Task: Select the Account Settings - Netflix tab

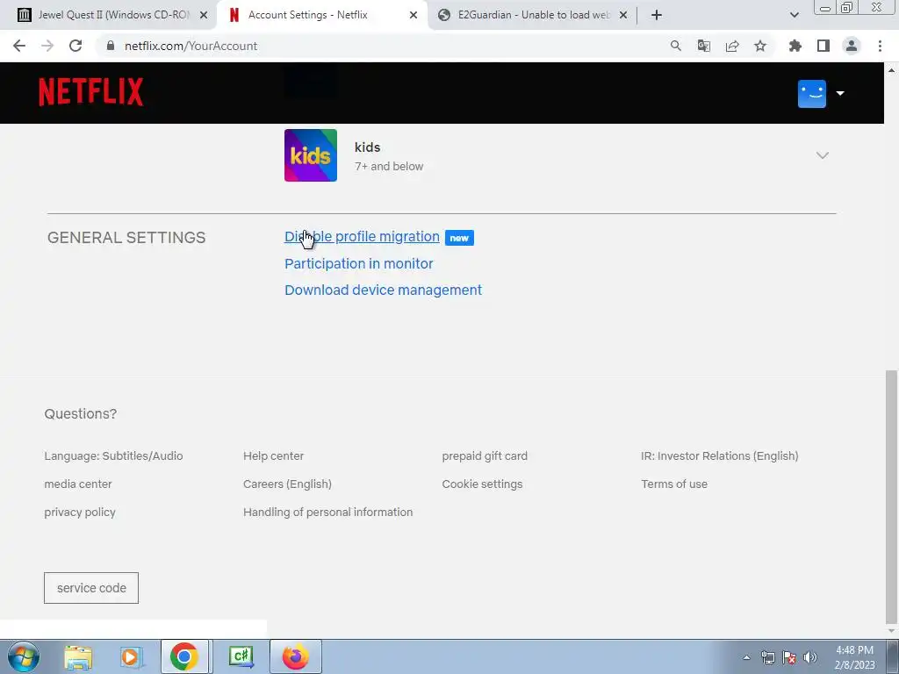Action: 321,15
